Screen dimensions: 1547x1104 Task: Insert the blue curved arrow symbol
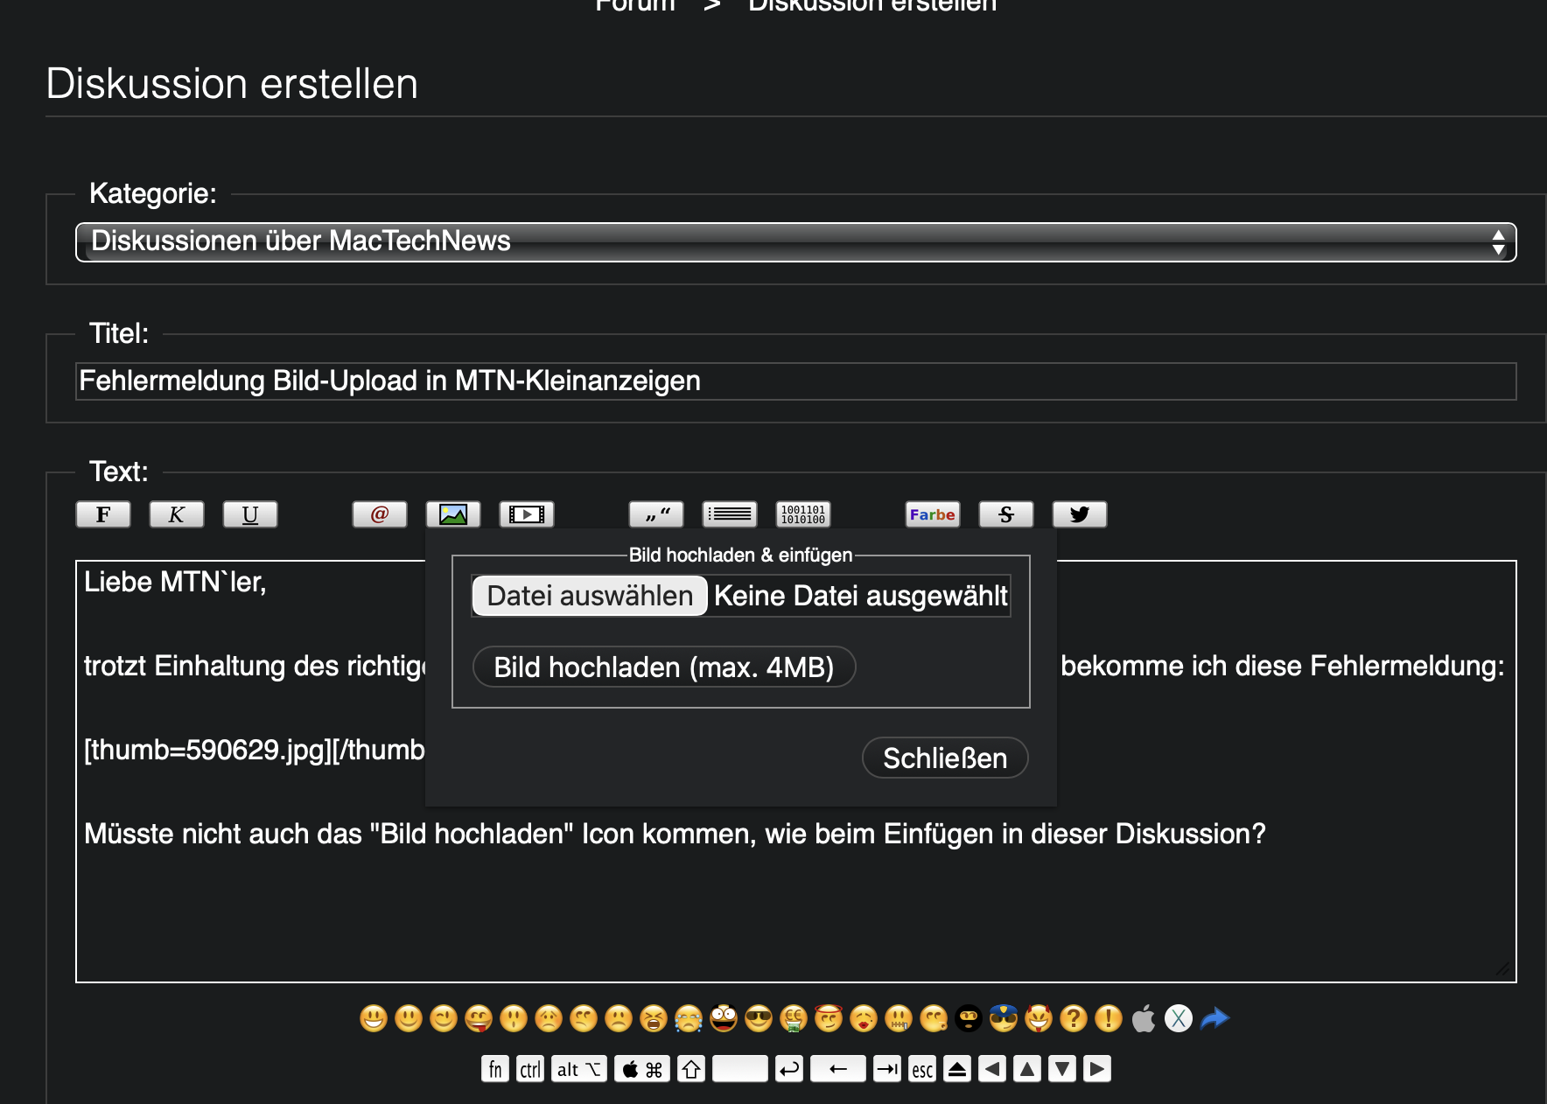1215,1018
